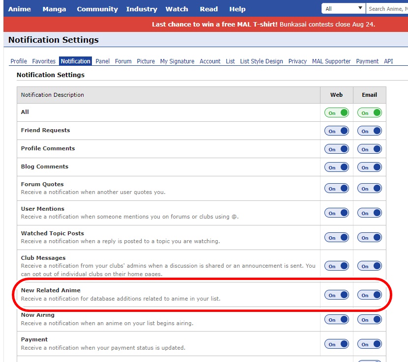Viewport: 408px width, 362px height.
Task: Go to the Profile settings tab
Action: [x=19, y=61]
